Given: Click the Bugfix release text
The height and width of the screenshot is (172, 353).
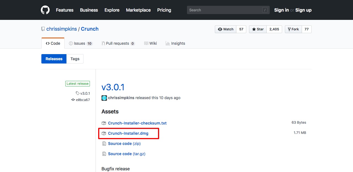Looking at the screenshot, I should (x=116, y=169).
